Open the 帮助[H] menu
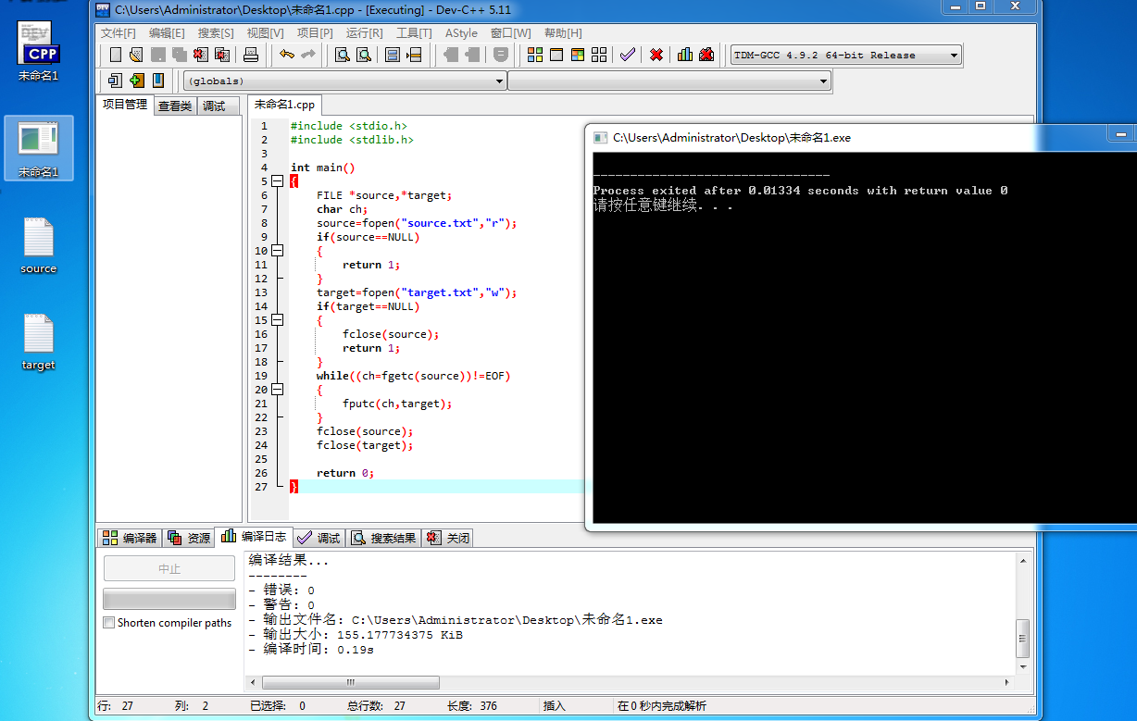This screenshot has width=1137, height=721. tap(563, 32)
